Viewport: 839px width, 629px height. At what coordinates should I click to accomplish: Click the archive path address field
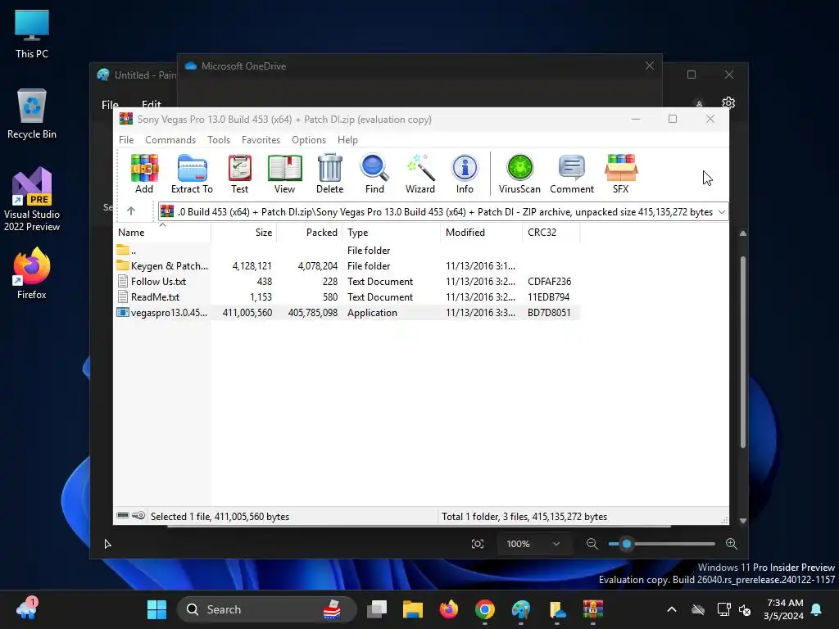click(x=442, y=212)
